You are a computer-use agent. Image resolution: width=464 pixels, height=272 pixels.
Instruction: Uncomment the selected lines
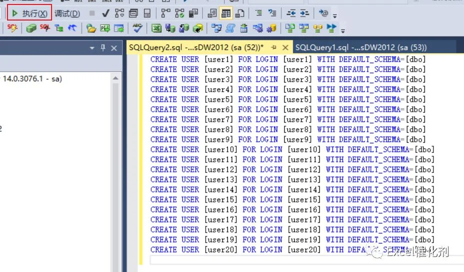pos(272,14)
